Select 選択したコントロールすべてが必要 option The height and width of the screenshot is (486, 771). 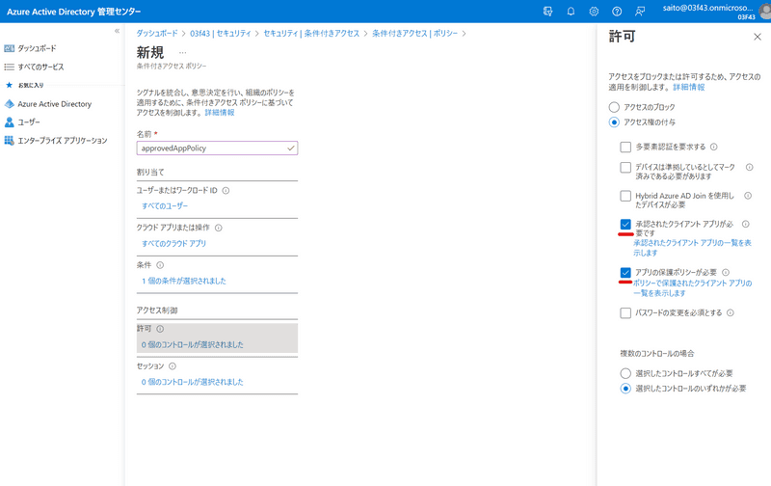pyautogui.click(x=625, y=372)
